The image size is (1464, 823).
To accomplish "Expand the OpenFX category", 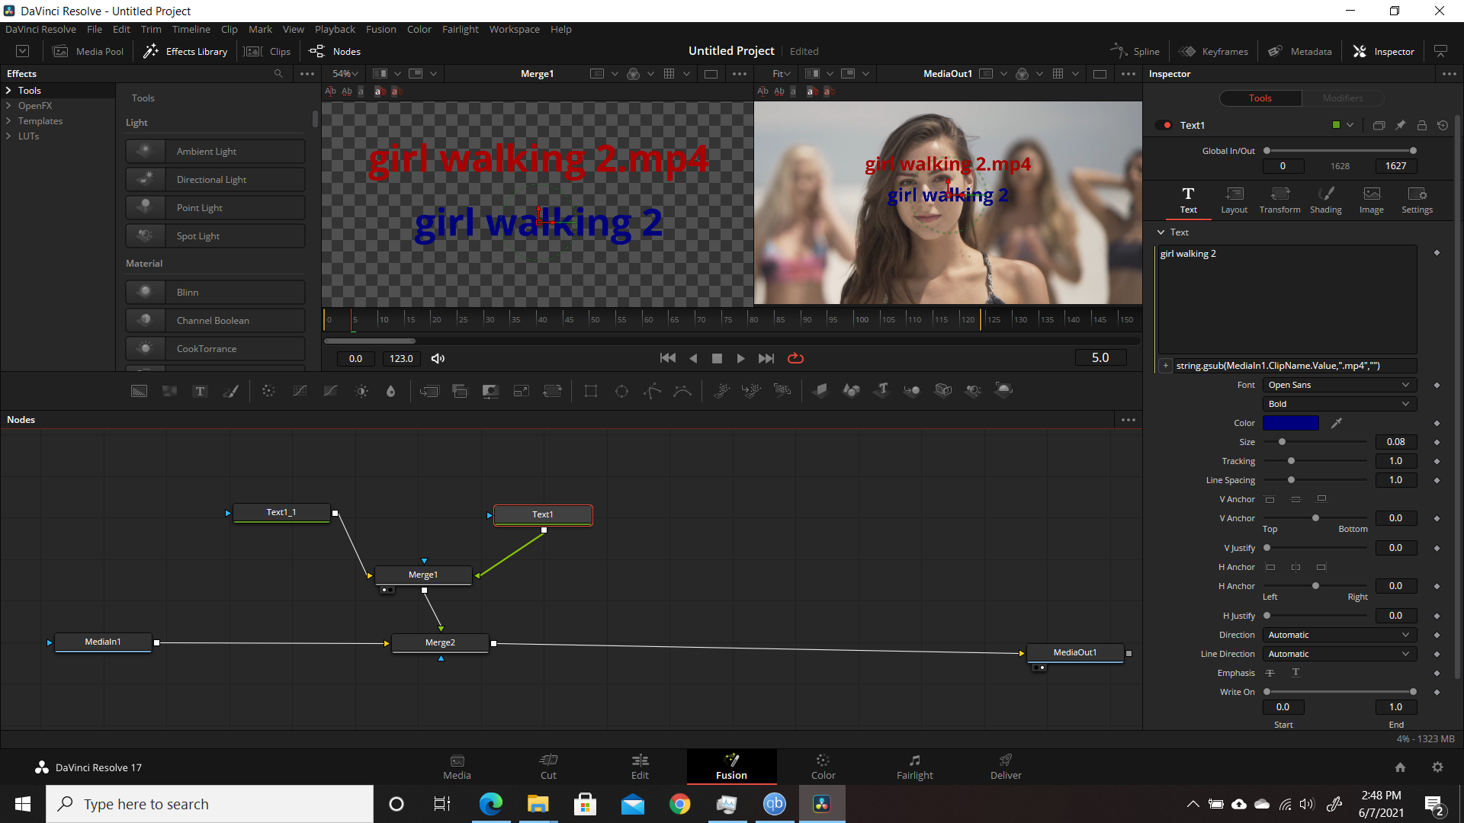I will (x=8, y=105).
